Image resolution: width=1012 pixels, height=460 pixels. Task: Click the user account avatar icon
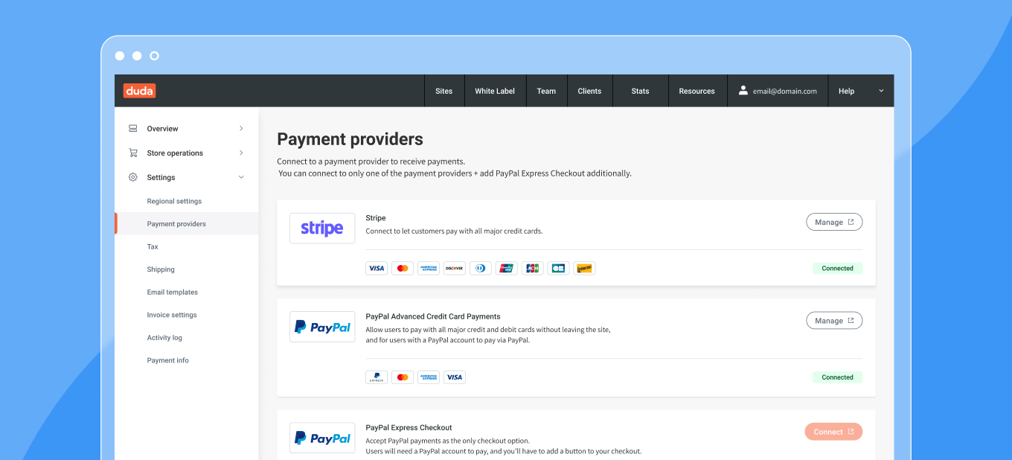(x=743, y=90)
